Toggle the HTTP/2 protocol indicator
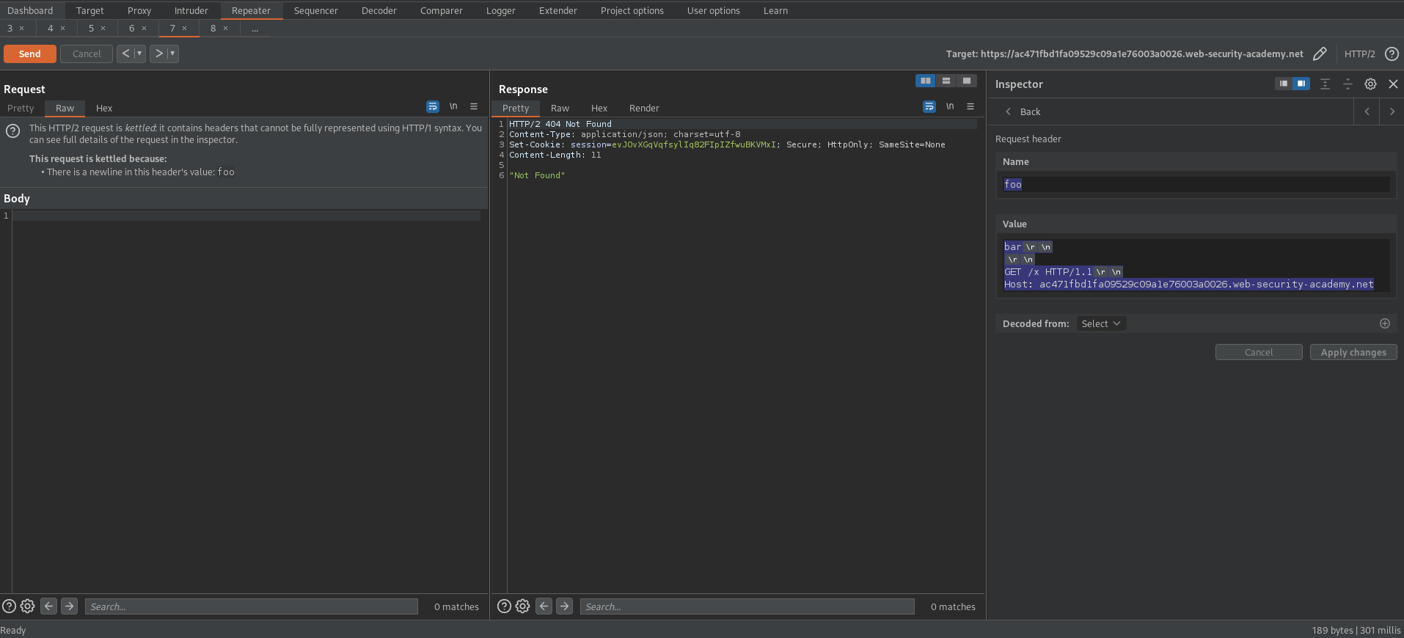Image resolution: width=1404 pixels, height=638 pixels. point(1359,54)
